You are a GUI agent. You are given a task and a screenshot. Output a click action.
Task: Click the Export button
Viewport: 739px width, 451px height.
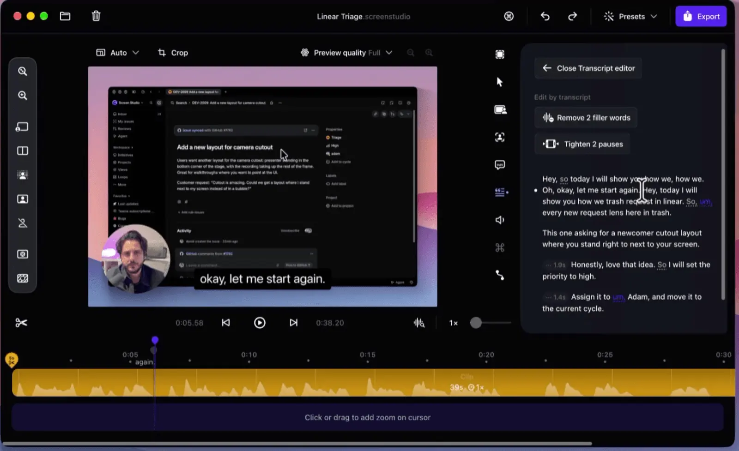[x=701, y=16]
